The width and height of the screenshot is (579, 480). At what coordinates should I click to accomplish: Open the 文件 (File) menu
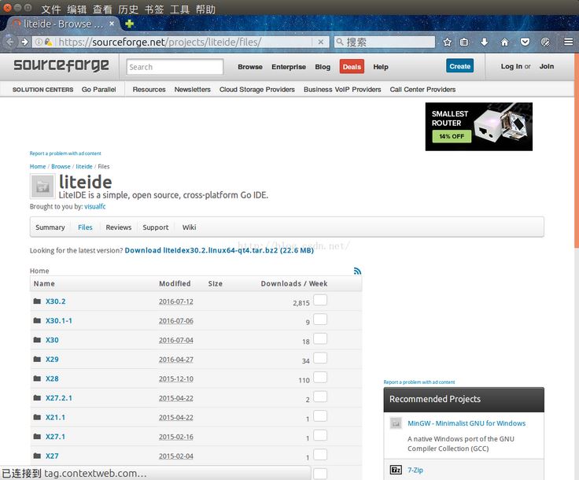click(51, 9)
